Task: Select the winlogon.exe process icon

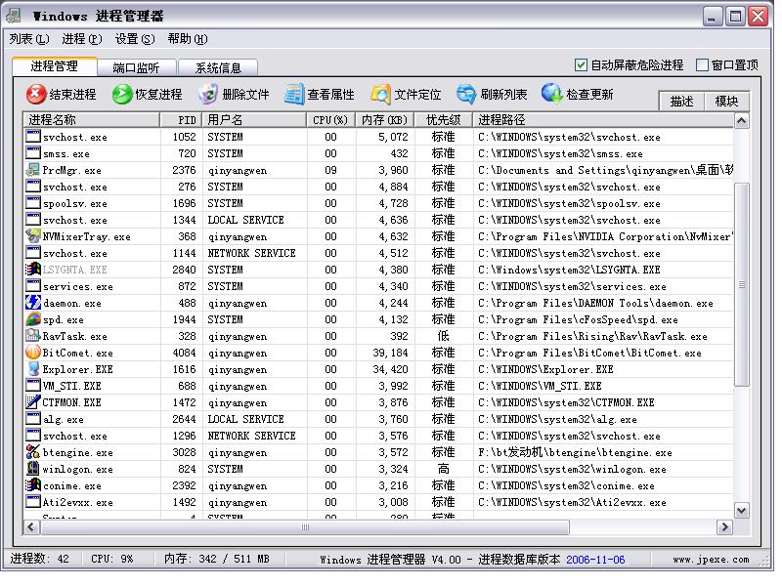Action: pos(33,469)
